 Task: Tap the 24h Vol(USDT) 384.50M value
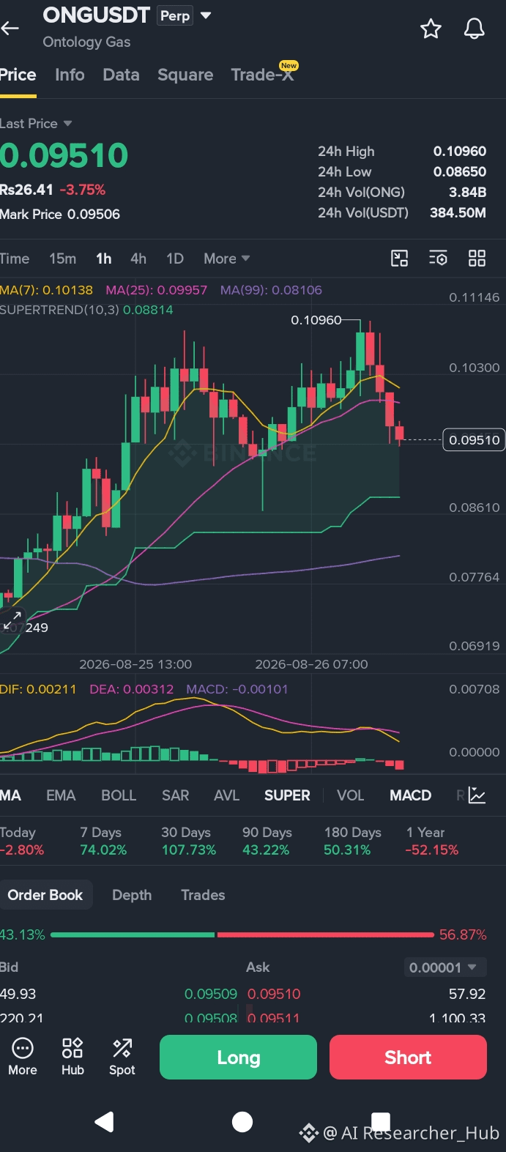(x=458, y=213)
